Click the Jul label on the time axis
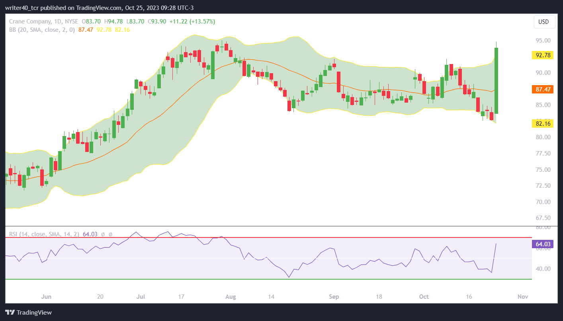The width and height of the screenshot is (563, 321). tap(140, 297)
